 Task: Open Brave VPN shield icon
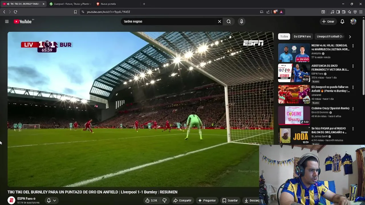tap(355, 12)
